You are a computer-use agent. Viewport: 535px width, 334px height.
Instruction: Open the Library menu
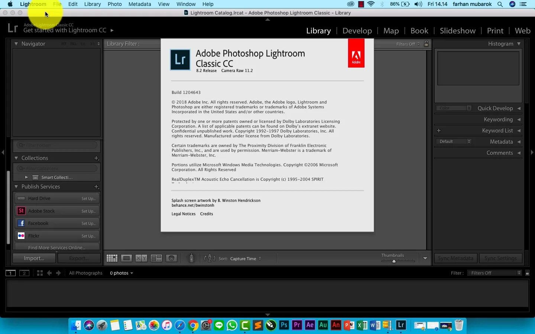point(93,4)
